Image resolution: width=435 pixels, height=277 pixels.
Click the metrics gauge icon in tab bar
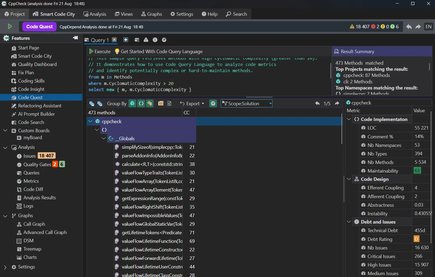pyautogui.click(x=164, y=40)
